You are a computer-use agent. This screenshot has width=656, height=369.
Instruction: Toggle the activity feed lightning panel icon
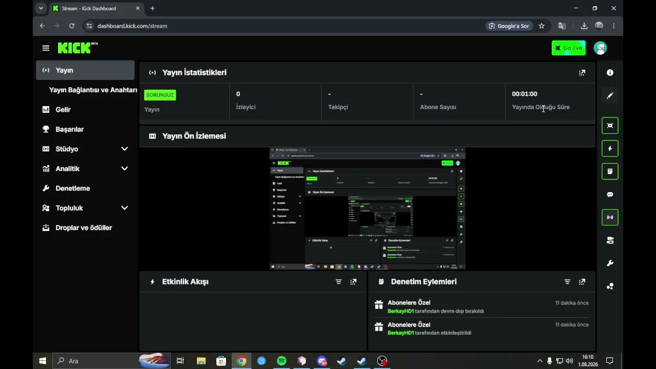click(x=610, y=149)
